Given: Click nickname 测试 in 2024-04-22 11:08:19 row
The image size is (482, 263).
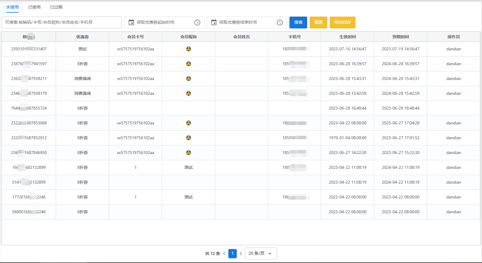Looking at the screenshot, I should tap(188, 167).
